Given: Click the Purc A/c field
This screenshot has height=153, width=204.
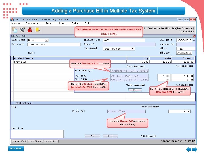Looking at the screenshot, I should coord(129,44).
